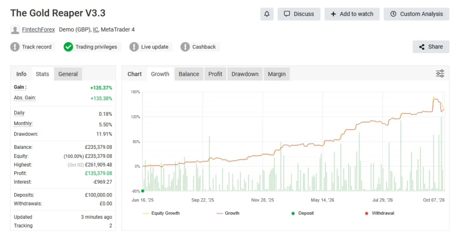The height and width of the screenshot is (238, 456).
Task: Click the 0.18% daily value
Action: coord(105,114)
